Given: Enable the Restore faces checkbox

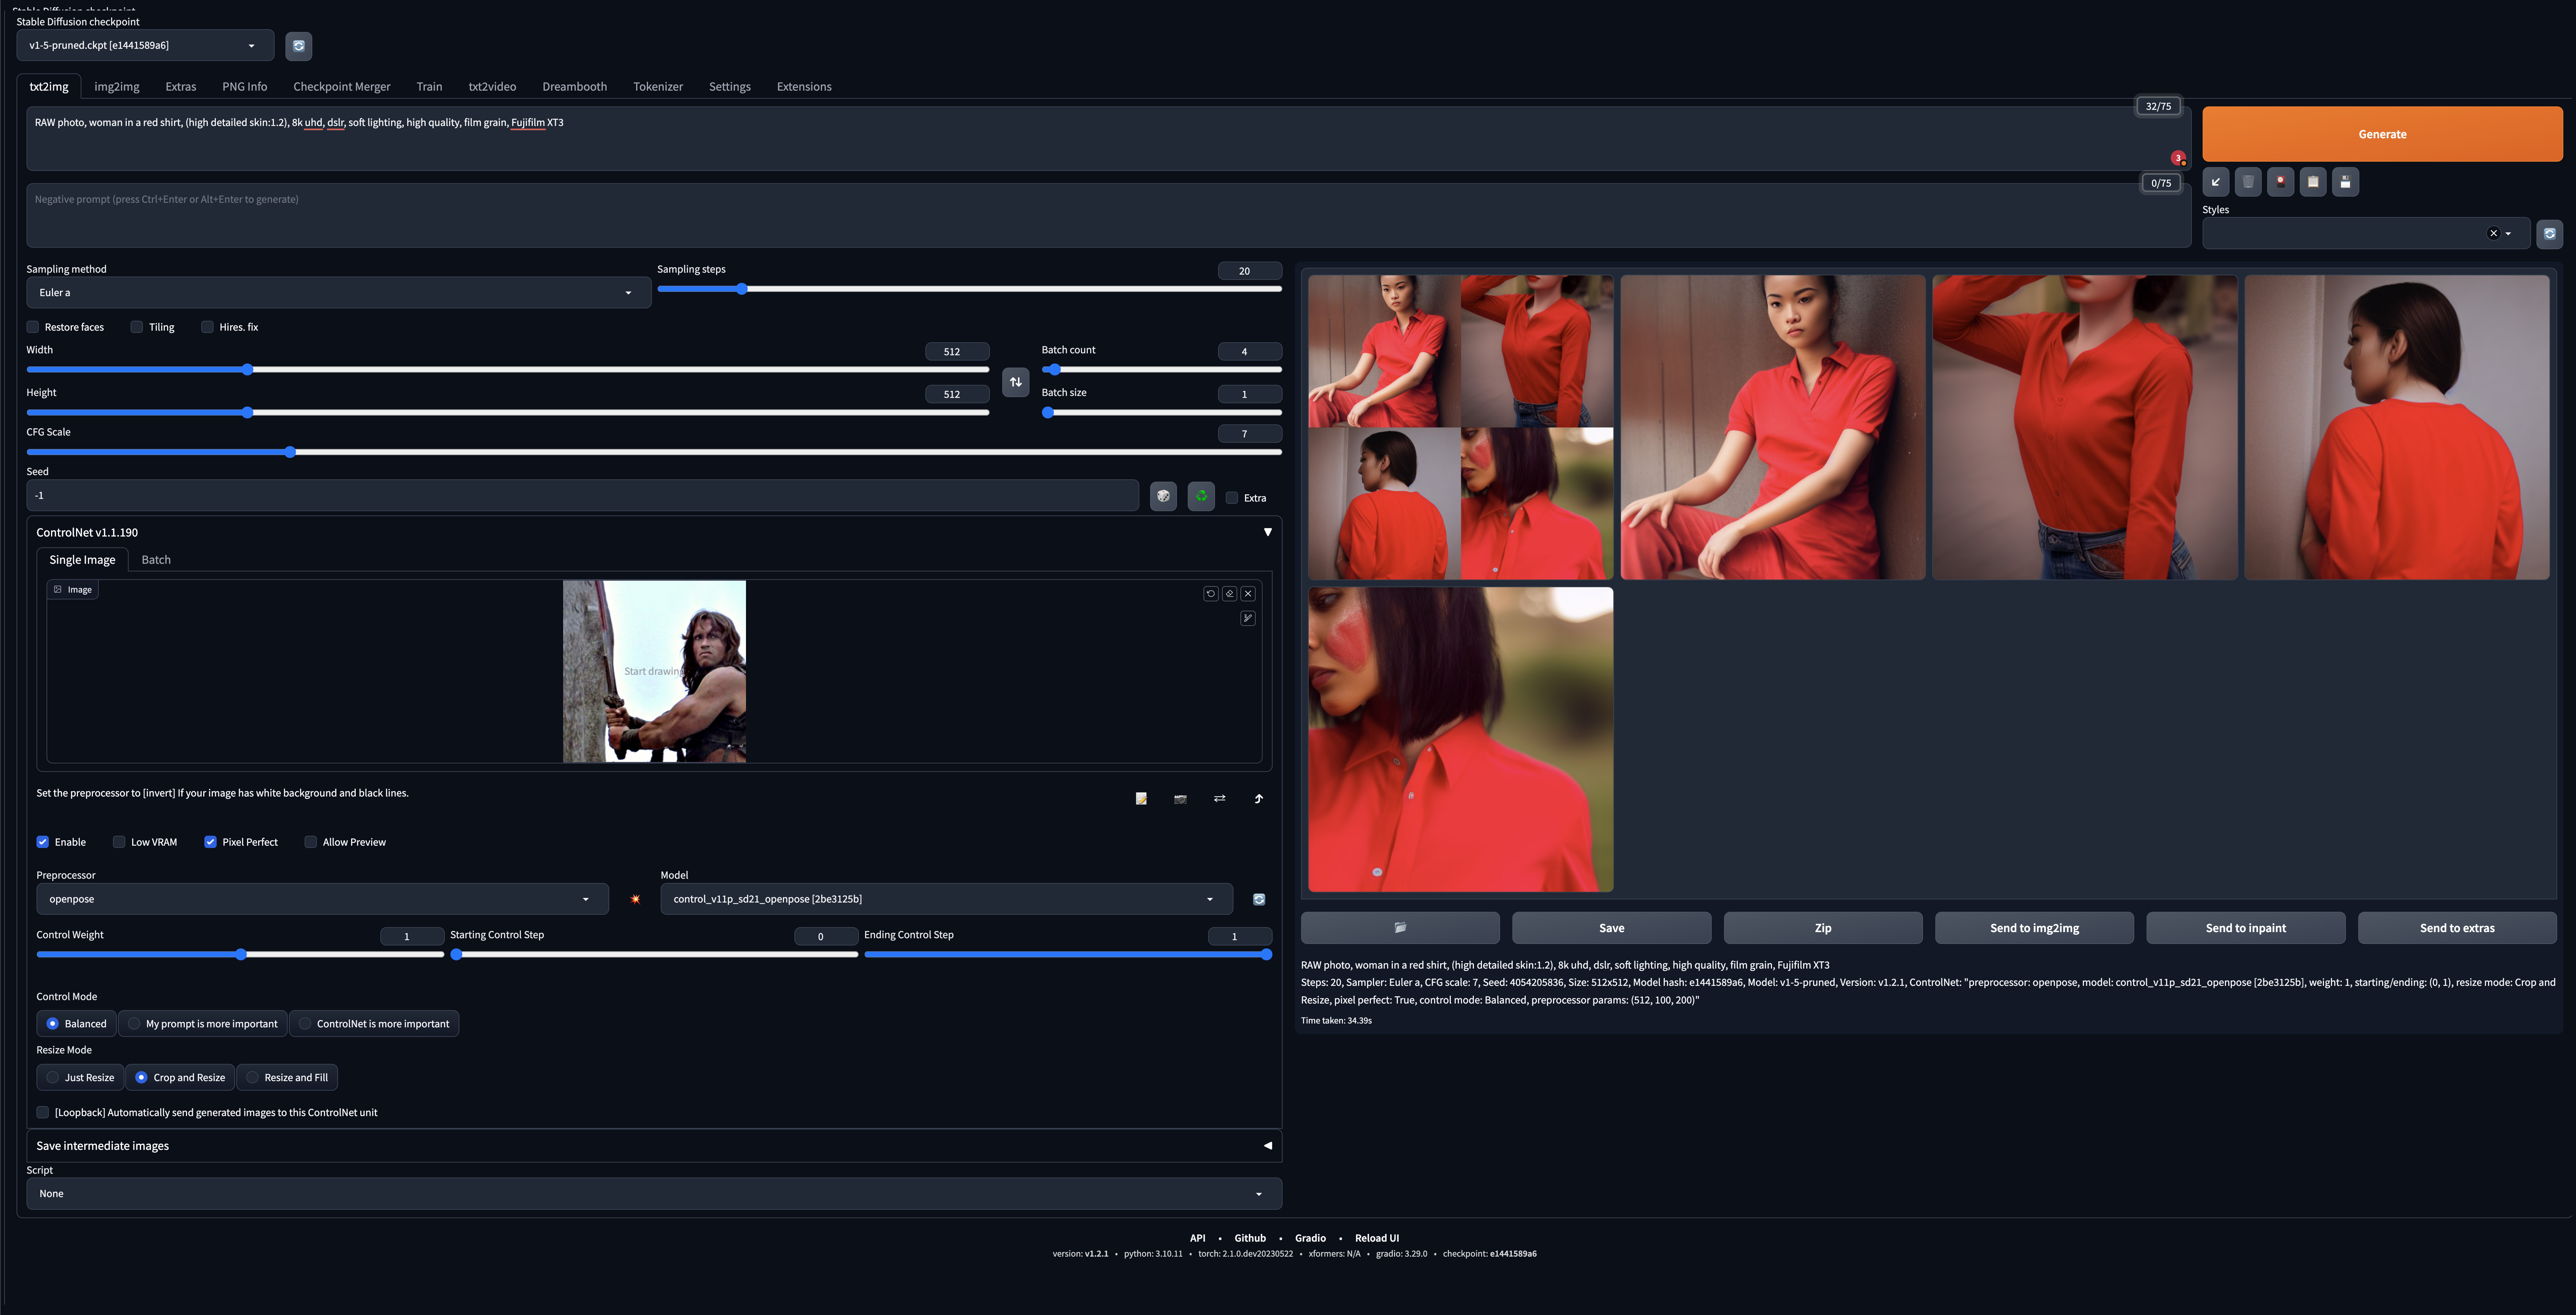Looking at the screenshot, I should (x=33, y=327).
